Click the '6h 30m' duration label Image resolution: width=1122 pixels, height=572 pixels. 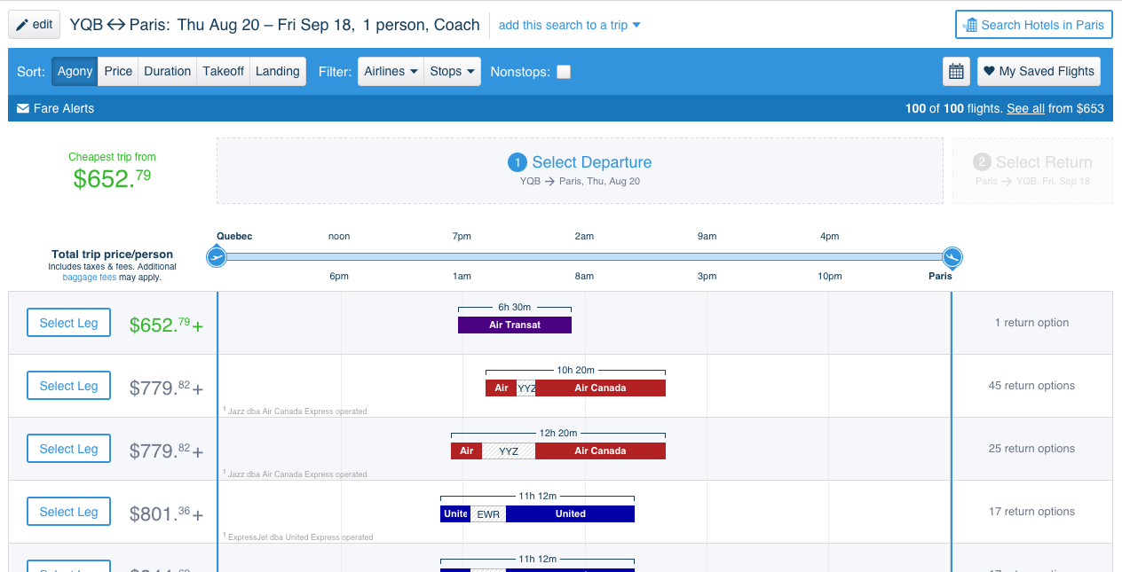pyautogui.click(x=515, y=308)
